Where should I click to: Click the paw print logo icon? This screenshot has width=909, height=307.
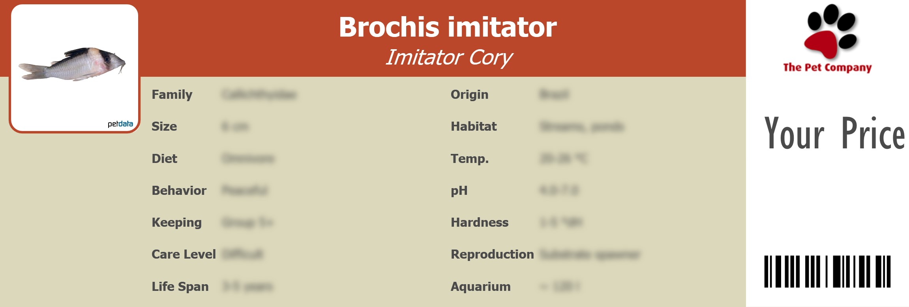(830, 31)
